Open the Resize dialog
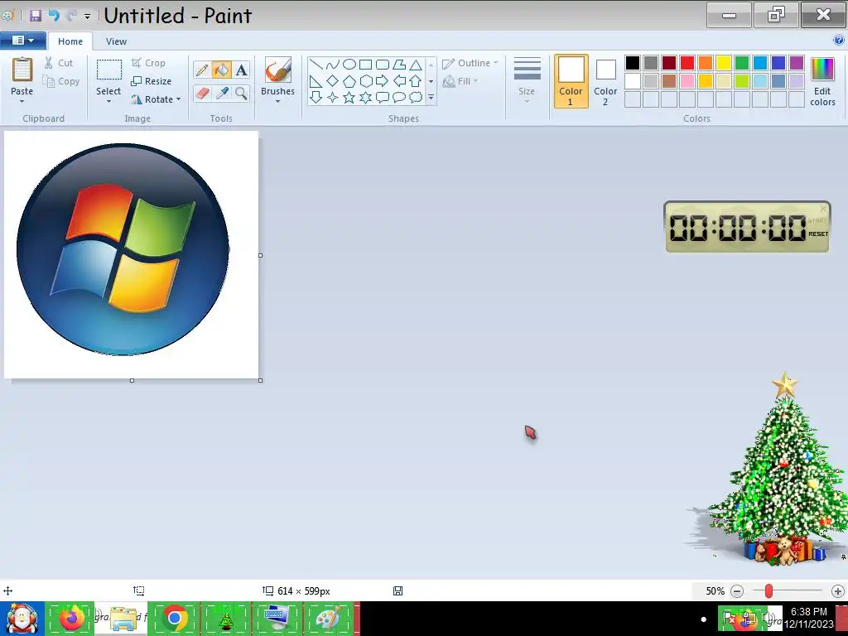The width and height of the screenshot is (848, 636). click(151, 81)
